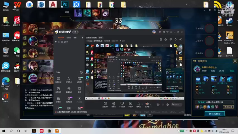
Task: Toggle lock icon of 全屏1 source
Action: point(59,42)
